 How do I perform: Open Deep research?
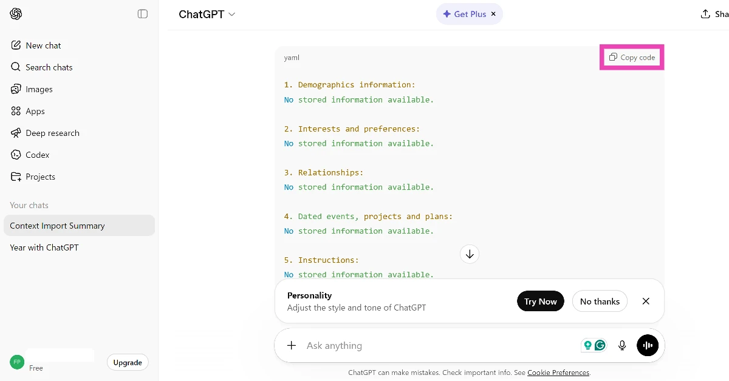[x=52, y=133]
